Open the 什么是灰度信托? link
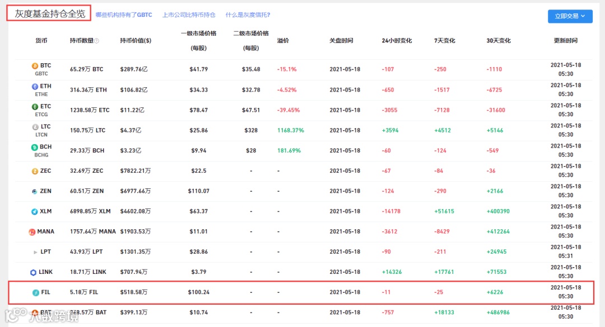The height and width of the screenshot is (327, 605). [x=248, y=15]
